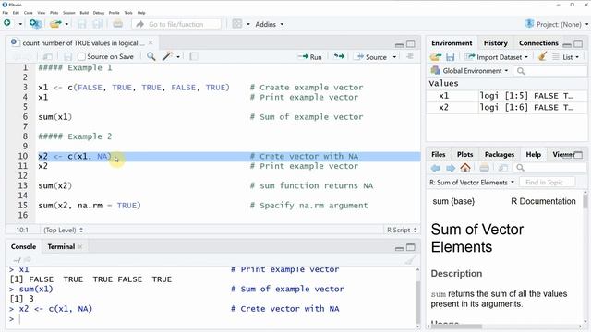Open the R Script file type selector

[402, 230]
